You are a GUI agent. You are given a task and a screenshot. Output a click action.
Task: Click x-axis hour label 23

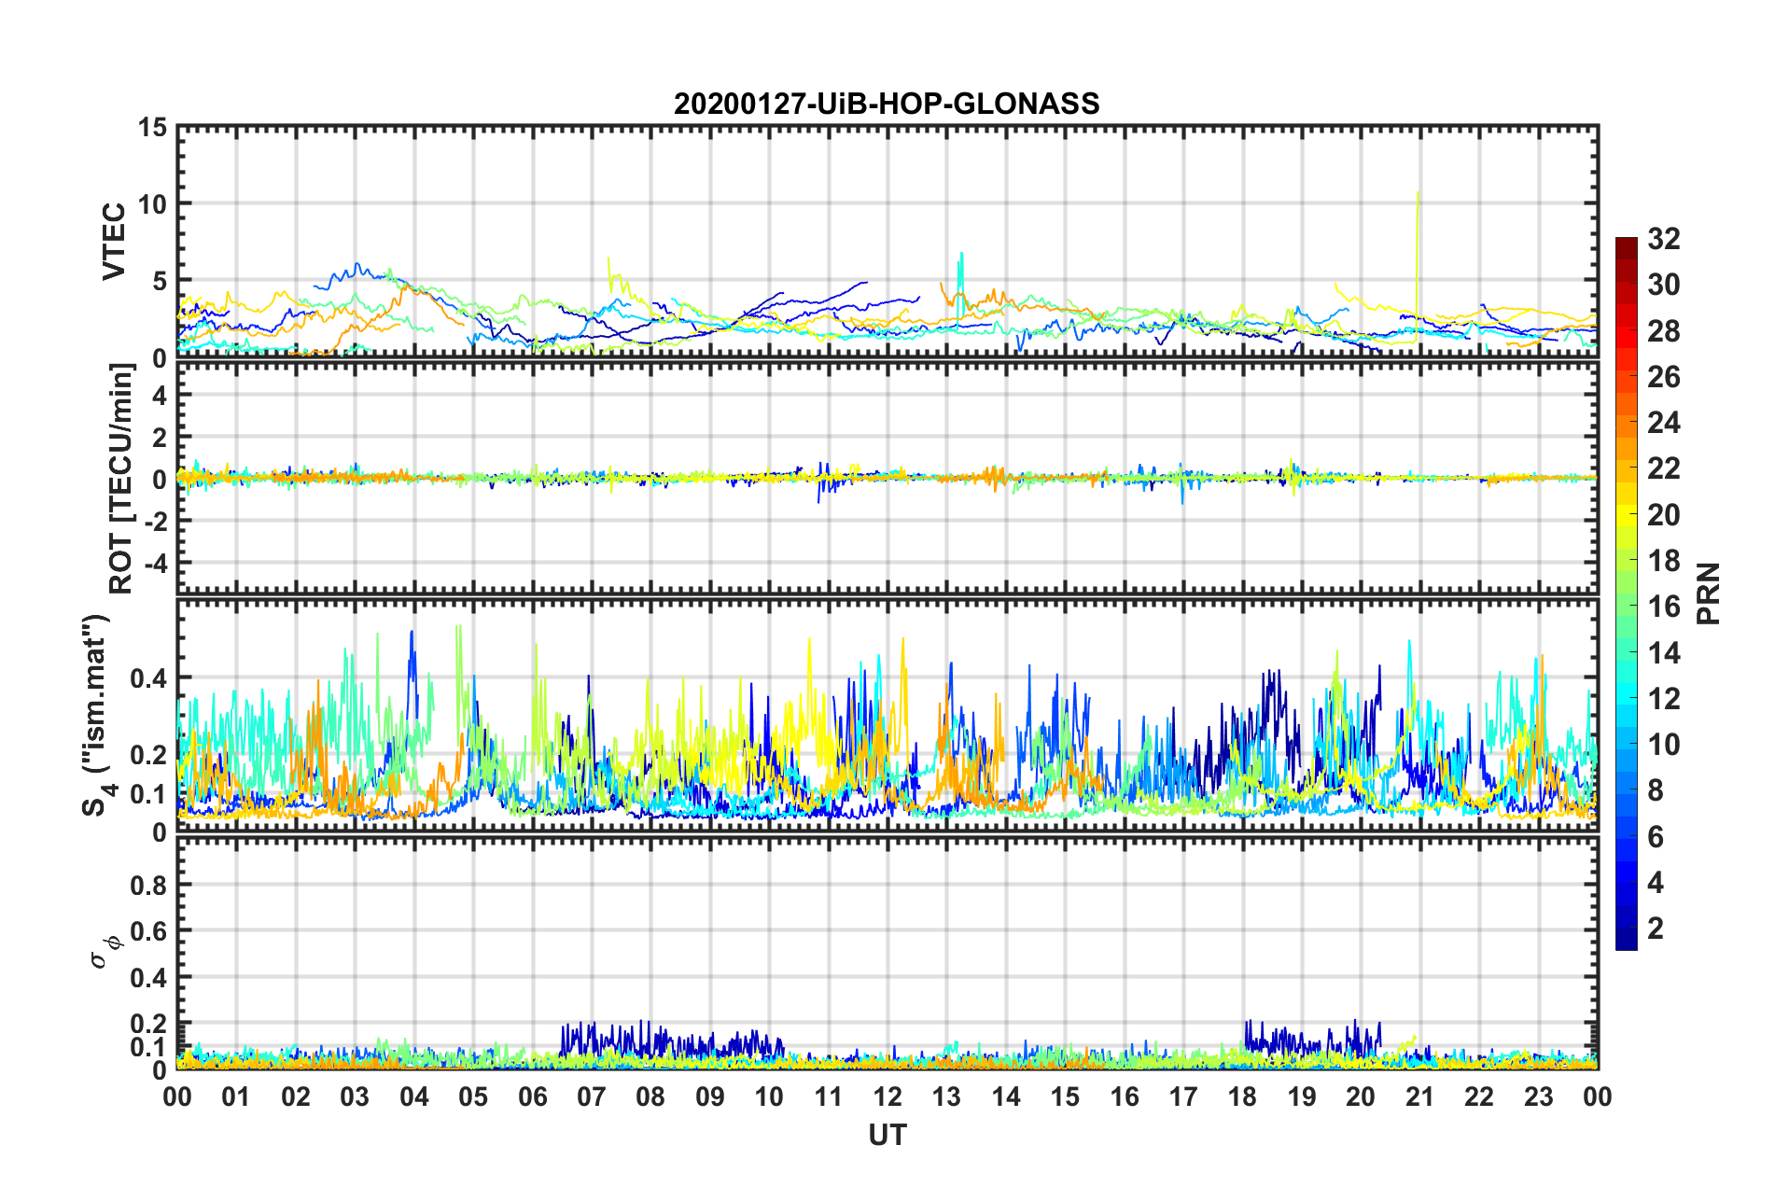1538,1096
